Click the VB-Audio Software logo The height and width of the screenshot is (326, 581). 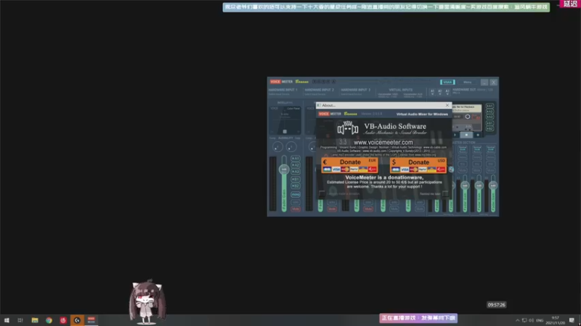[348, 128]
